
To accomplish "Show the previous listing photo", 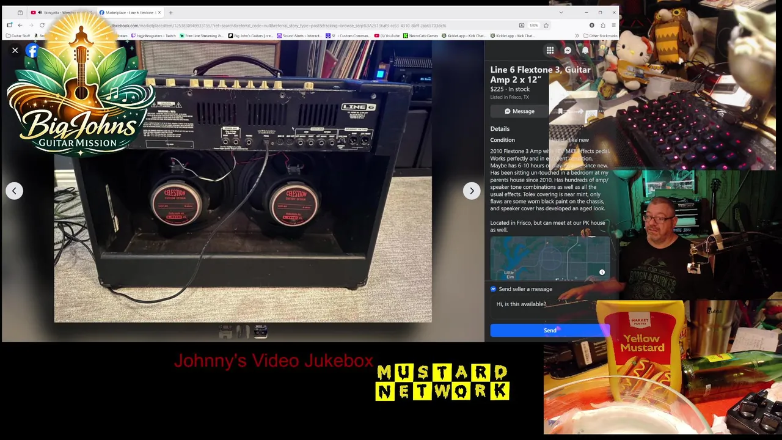I will (14, 191).
